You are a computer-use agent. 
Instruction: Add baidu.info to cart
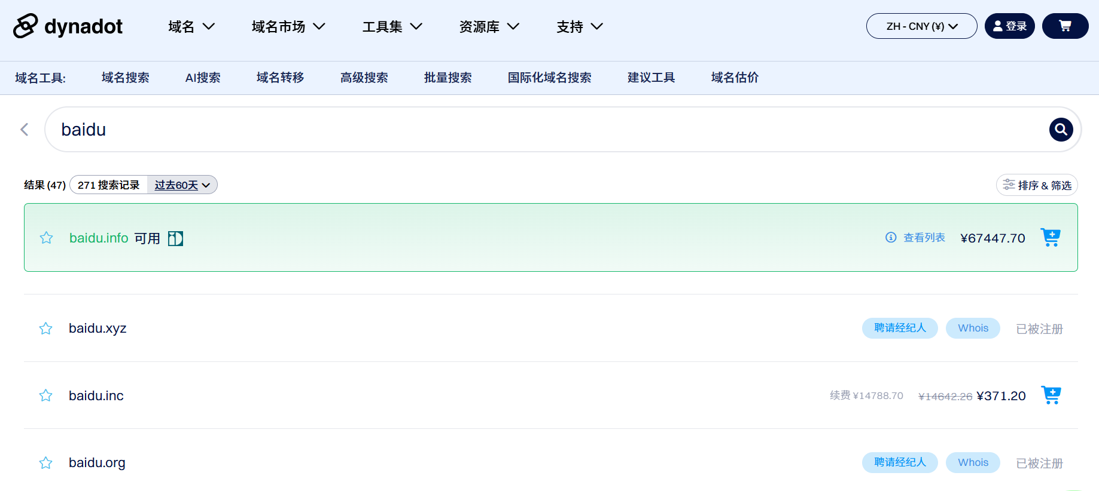tap(1051, 237)
